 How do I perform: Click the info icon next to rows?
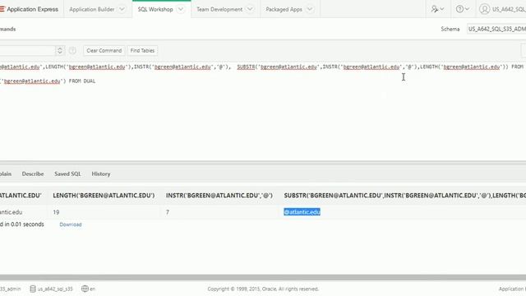[72, 51]
